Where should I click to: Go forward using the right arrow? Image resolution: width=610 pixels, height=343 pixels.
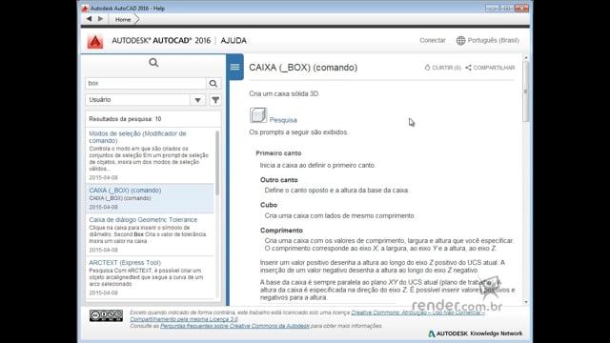coord(101,19)
